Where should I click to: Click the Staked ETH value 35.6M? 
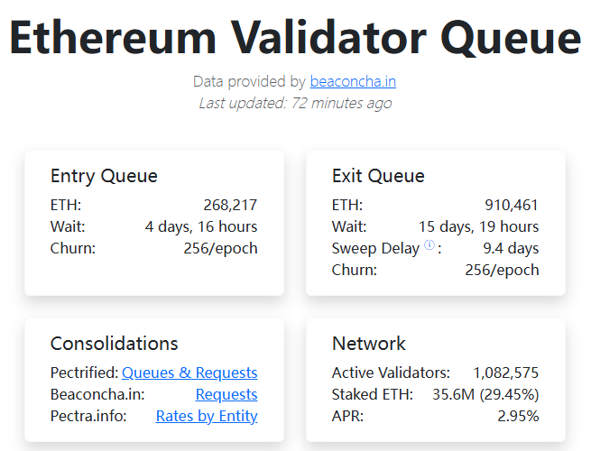tap(453, 394)
